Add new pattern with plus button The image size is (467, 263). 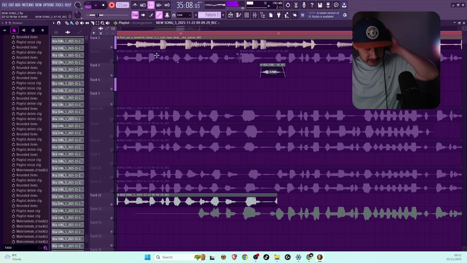(x=223, y=15)
